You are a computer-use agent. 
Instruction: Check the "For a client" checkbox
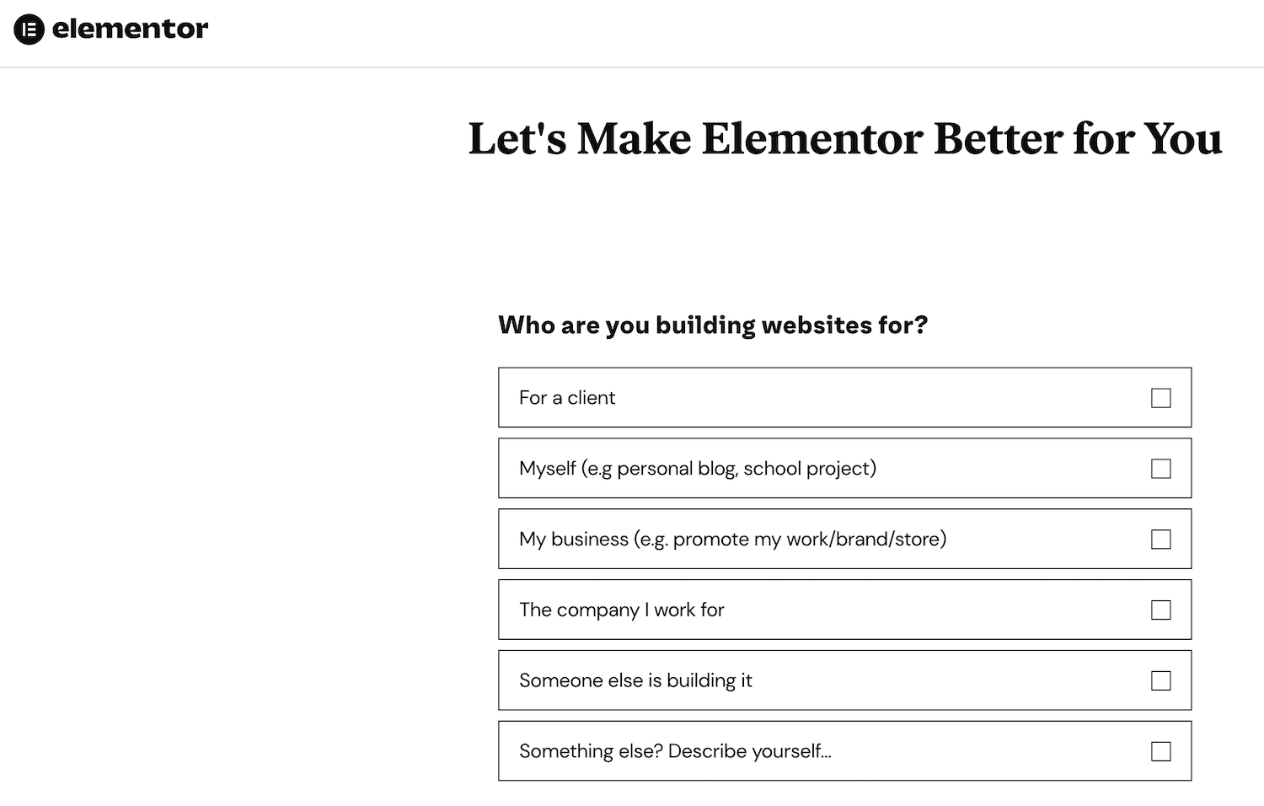(x=1162, y=397)
